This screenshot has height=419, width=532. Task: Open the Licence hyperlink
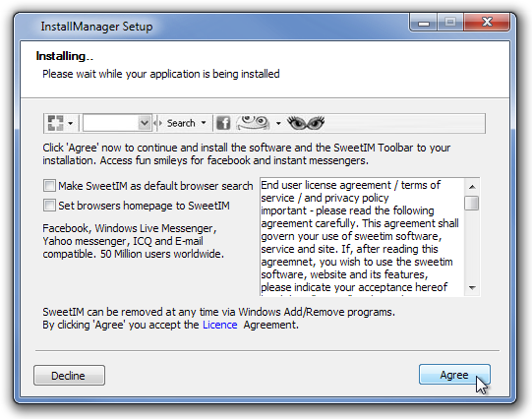[220, 325]
